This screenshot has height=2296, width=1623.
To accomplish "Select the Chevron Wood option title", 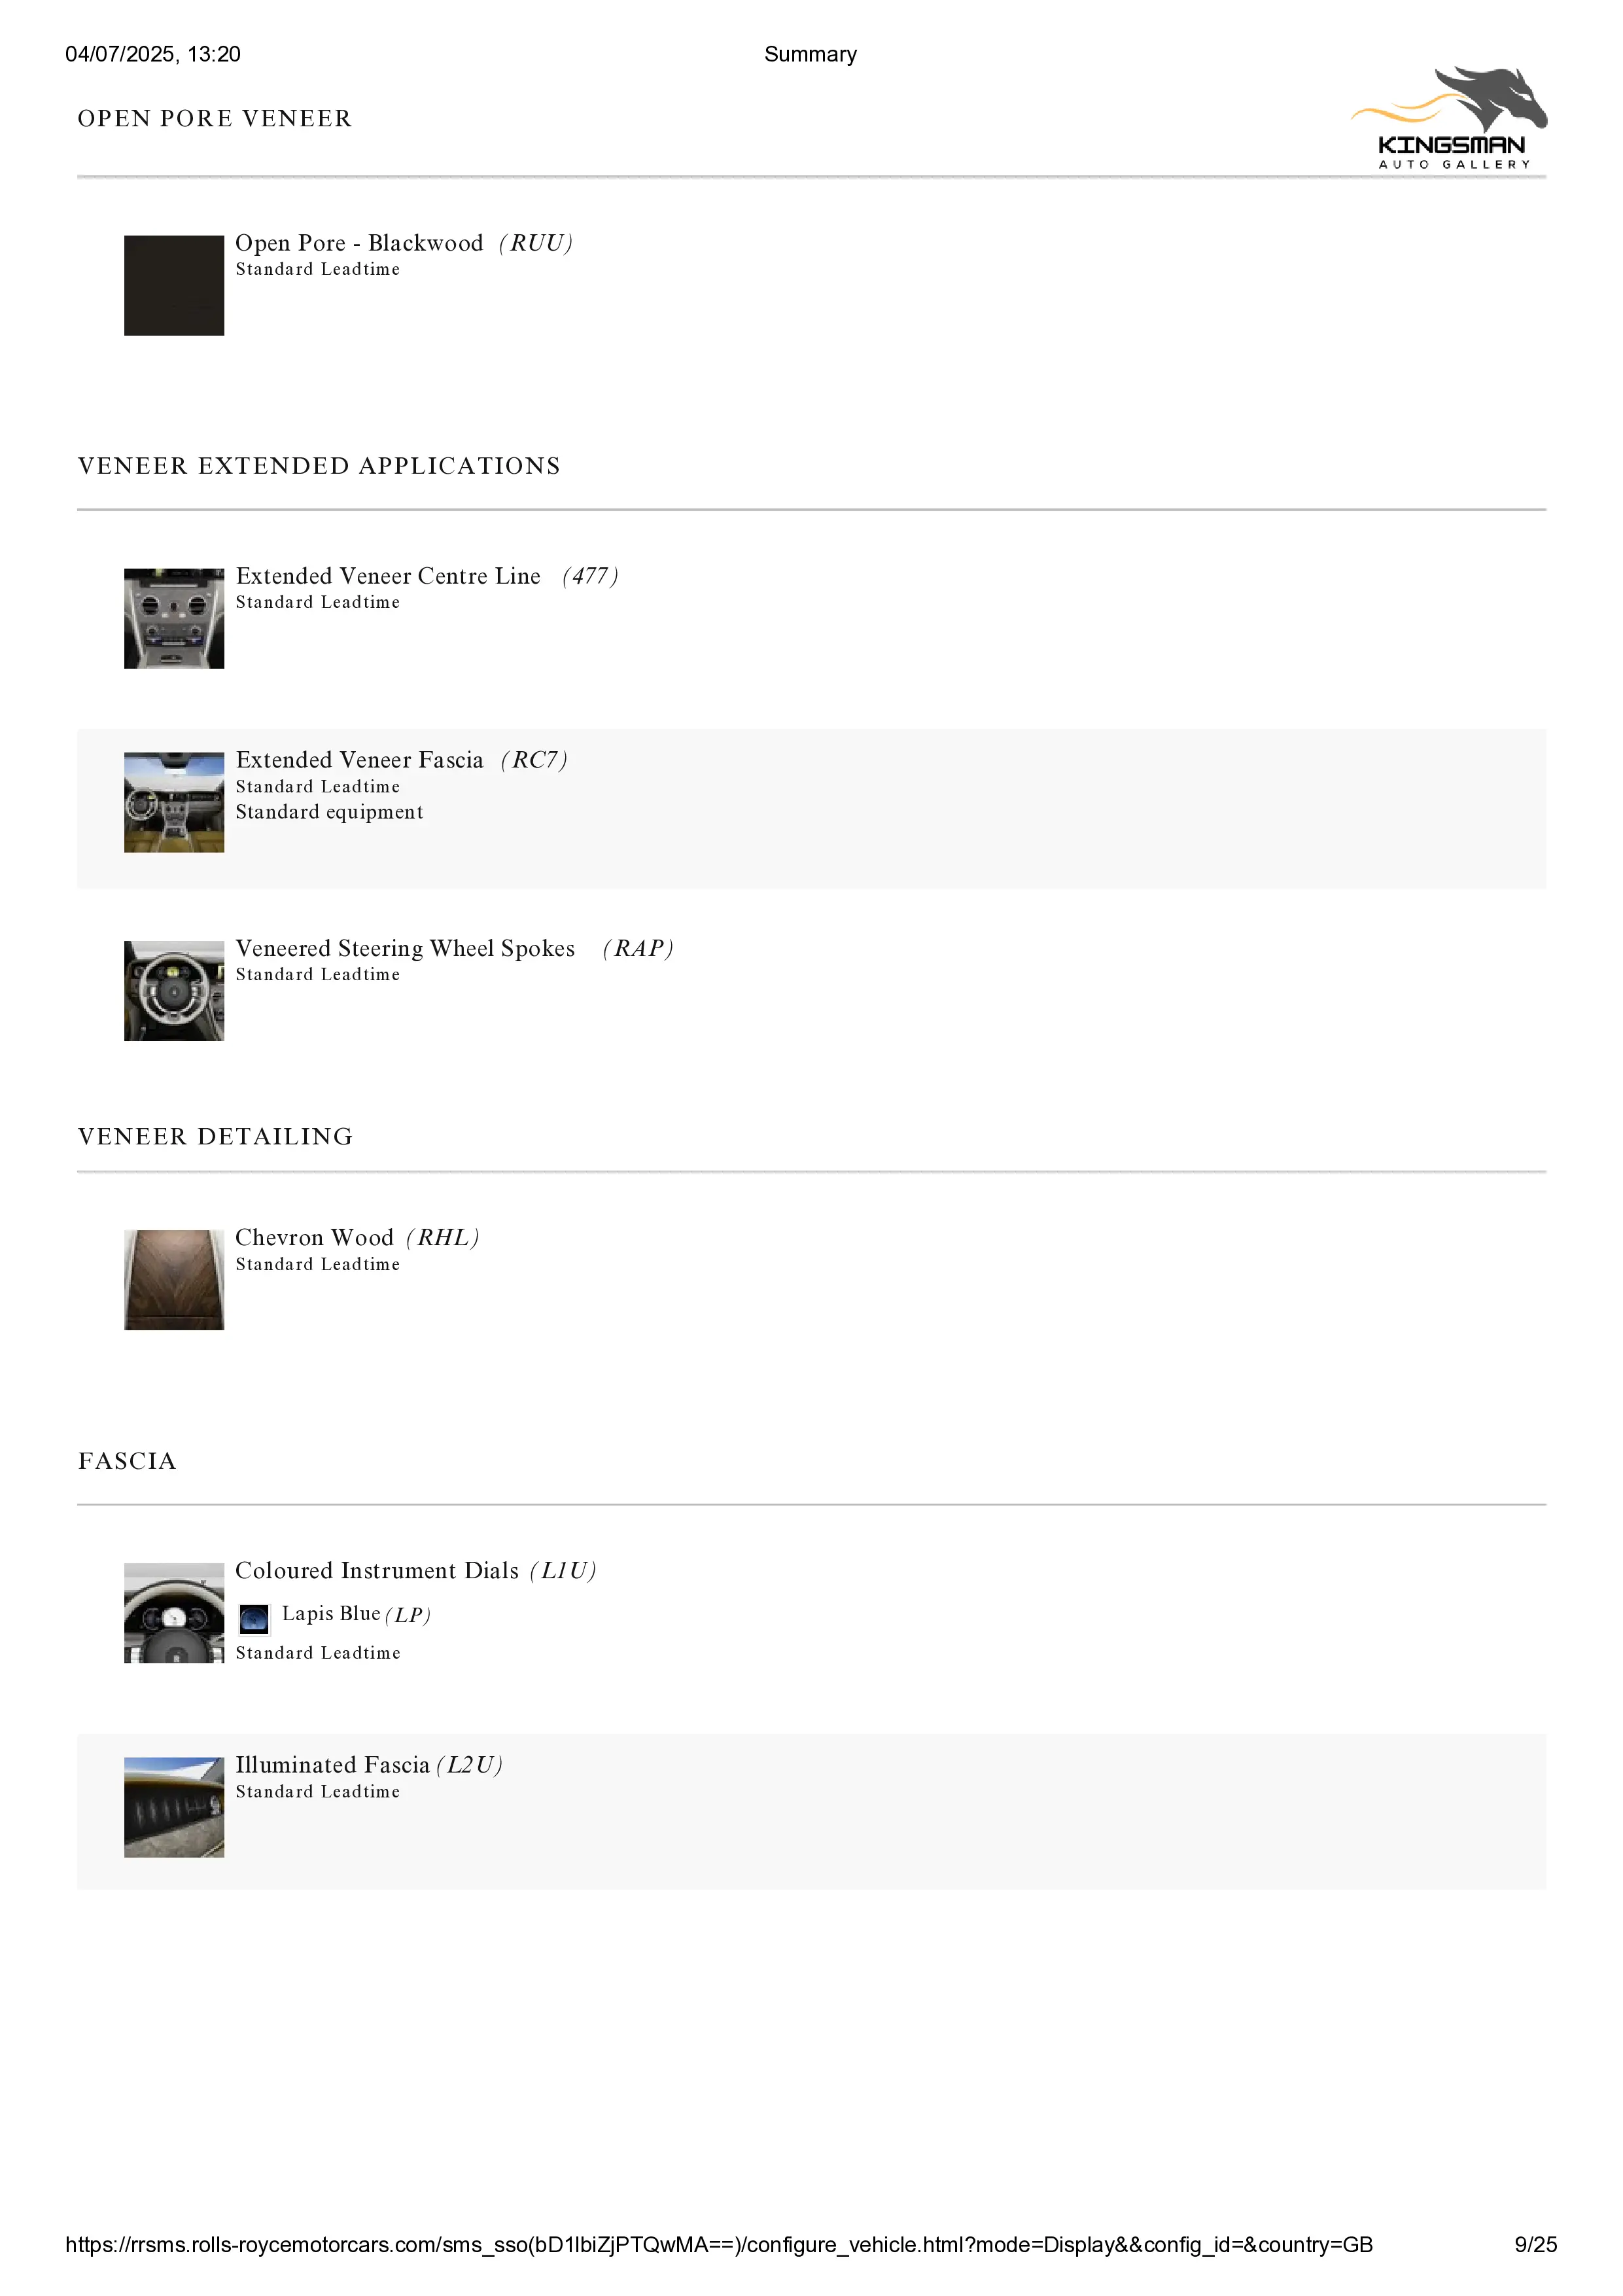I will coord(314,1237).
